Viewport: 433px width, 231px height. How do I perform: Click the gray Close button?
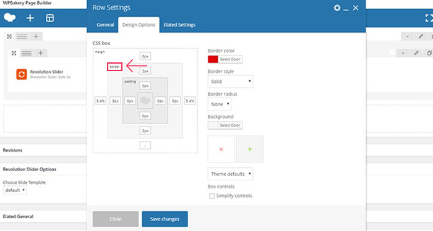(116, 219)
